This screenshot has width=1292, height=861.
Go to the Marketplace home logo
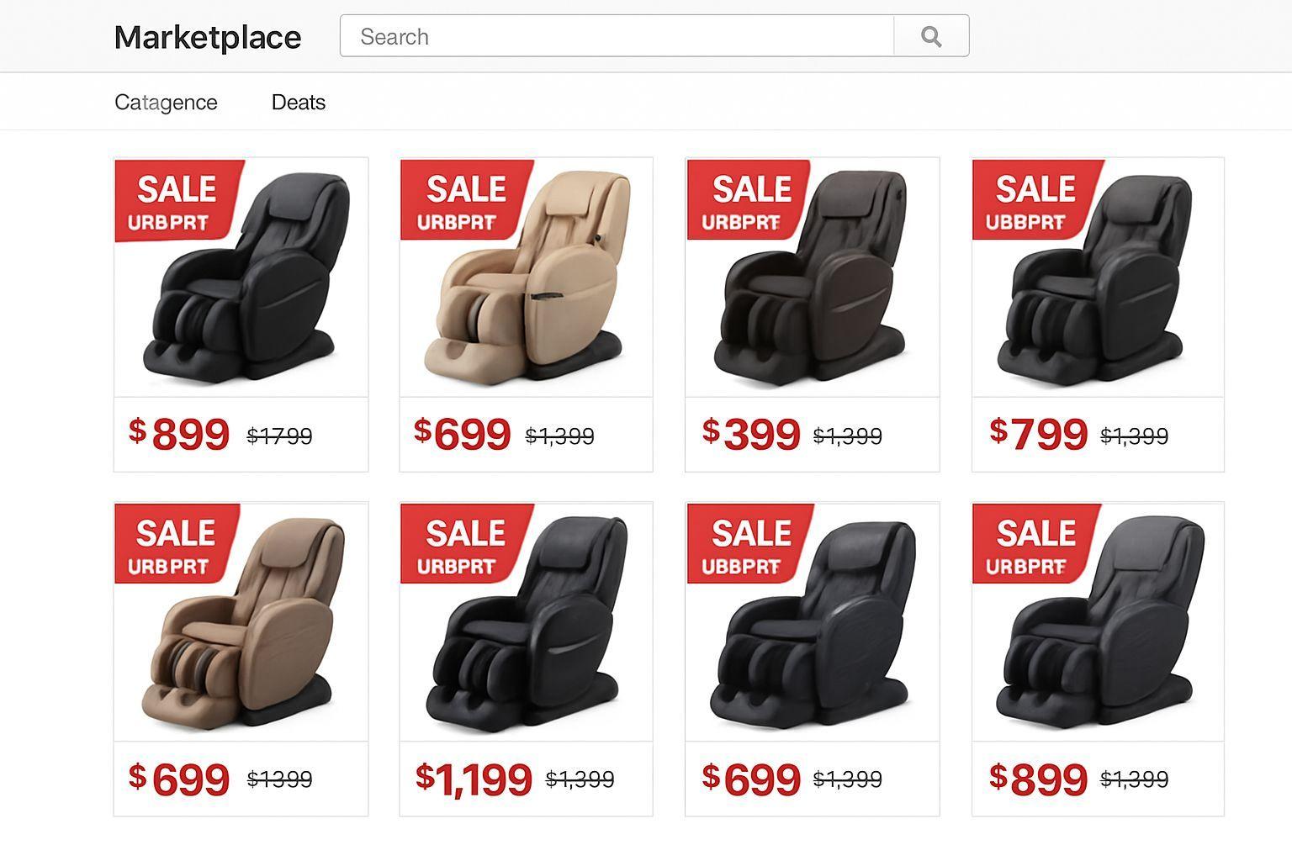tap(208, 37)
